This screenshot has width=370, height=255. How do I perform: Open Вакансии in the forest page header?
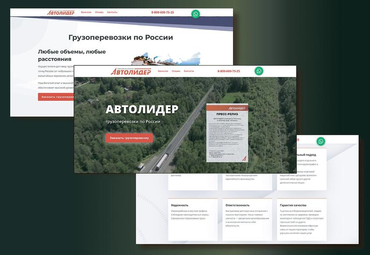[x=163, y=71]
